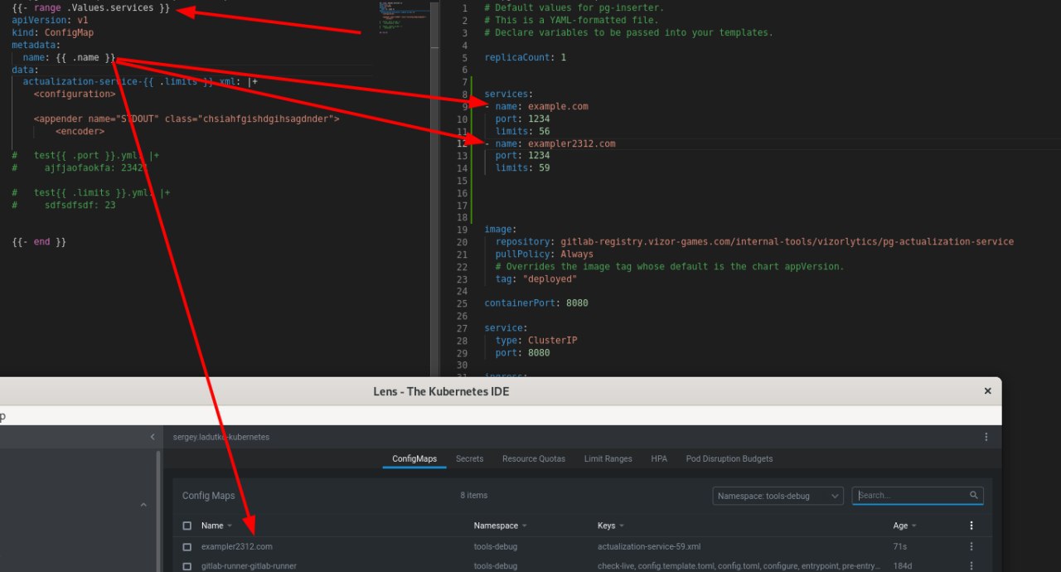Viewport: 1061px width, 572px height.
Task: Click the Config Maps heading
Action: pos(208,496)
